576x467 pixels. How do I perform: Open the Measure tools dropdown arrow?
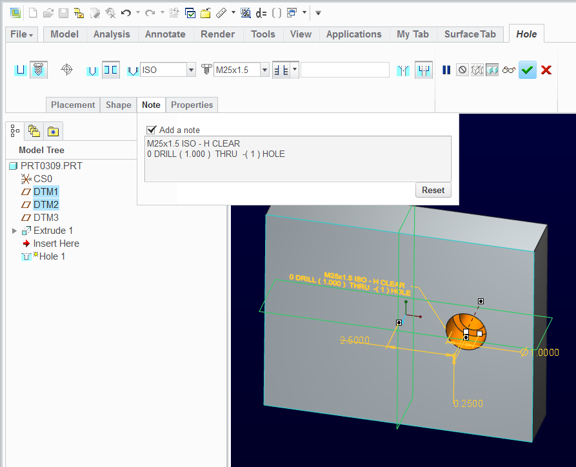(233, 12)
